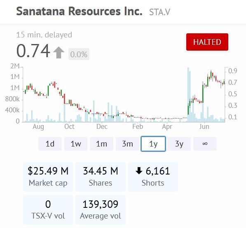
Task: Click the 0.5 price axis label
Action: (x=233, y=94)
